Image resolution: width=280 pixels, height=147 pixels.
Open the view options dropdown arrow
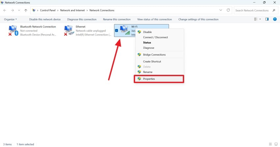pos(260,19)
